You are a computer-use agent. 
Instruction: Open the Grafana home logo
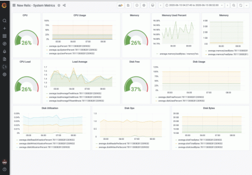pyautogui.click(x=4, y=6)
